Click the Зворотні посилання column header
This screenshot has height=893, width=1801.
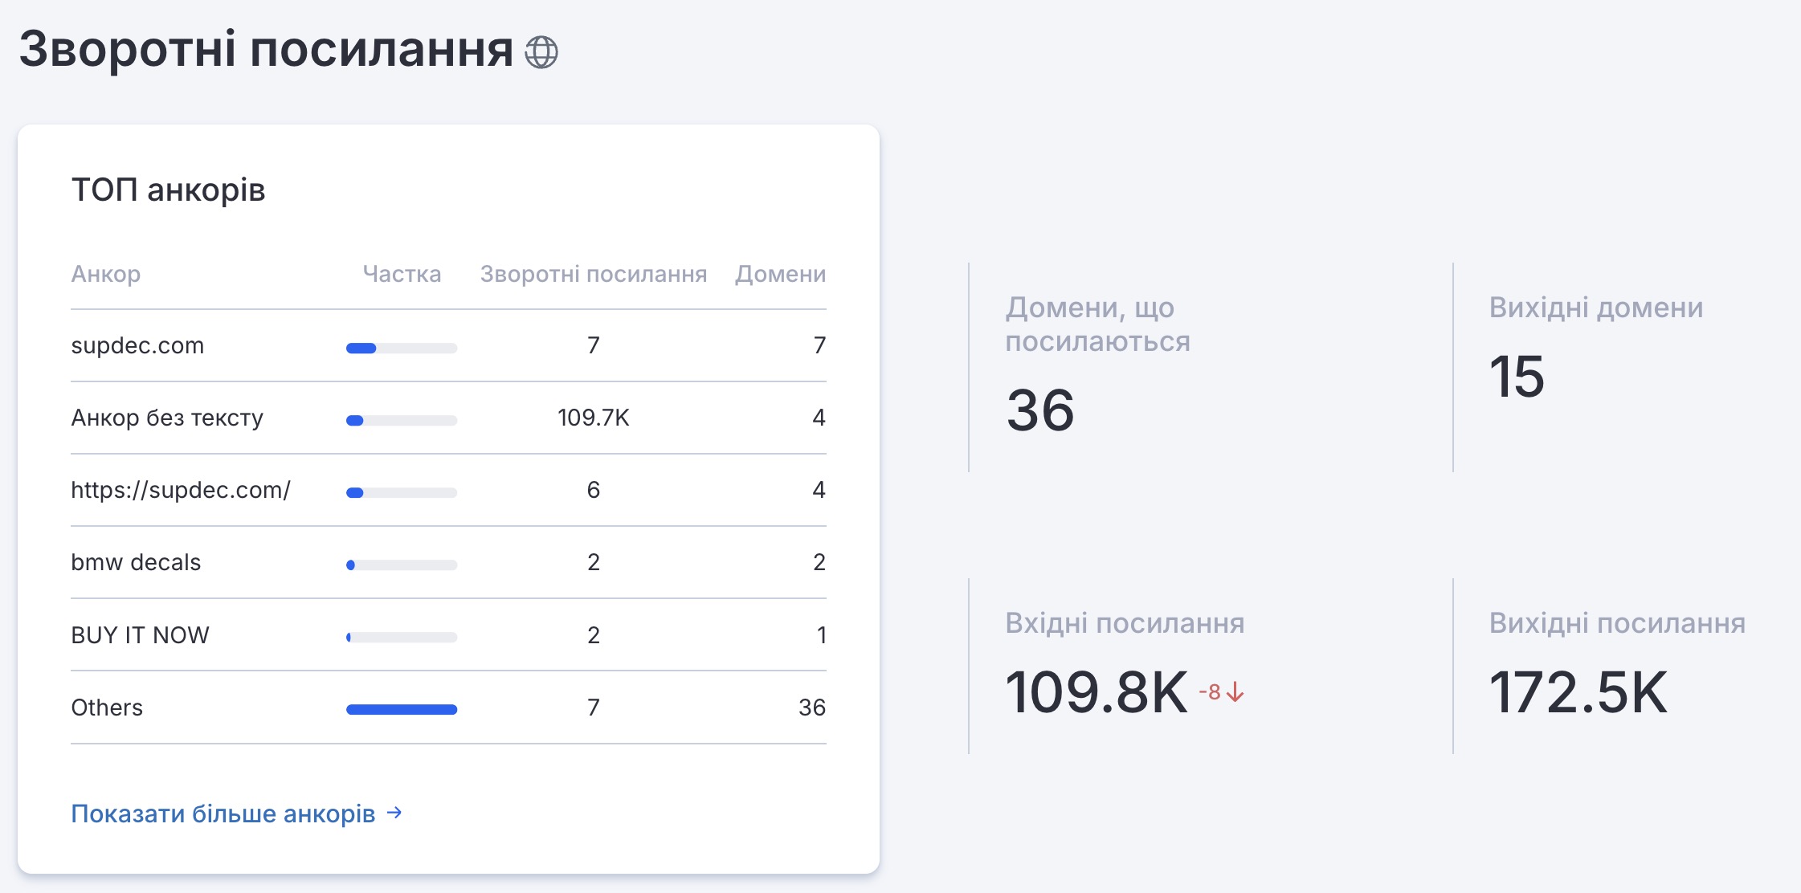593,274
